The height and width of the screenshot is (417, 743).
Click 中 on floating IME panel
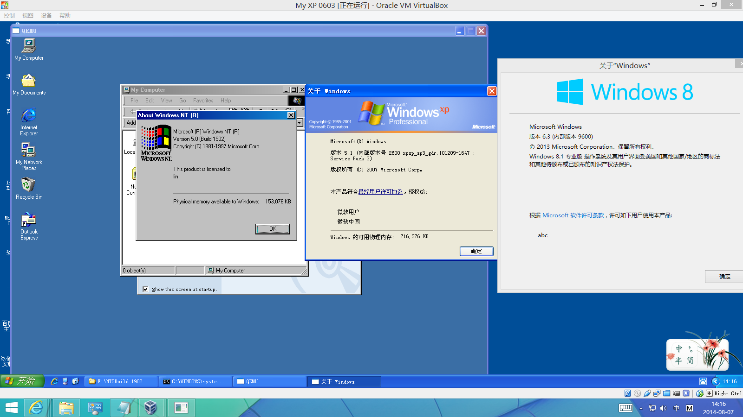679,349
